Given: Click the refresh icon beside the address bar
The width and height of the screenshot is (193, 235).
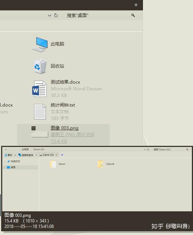Looking at the screenshot, I should 56,15.
